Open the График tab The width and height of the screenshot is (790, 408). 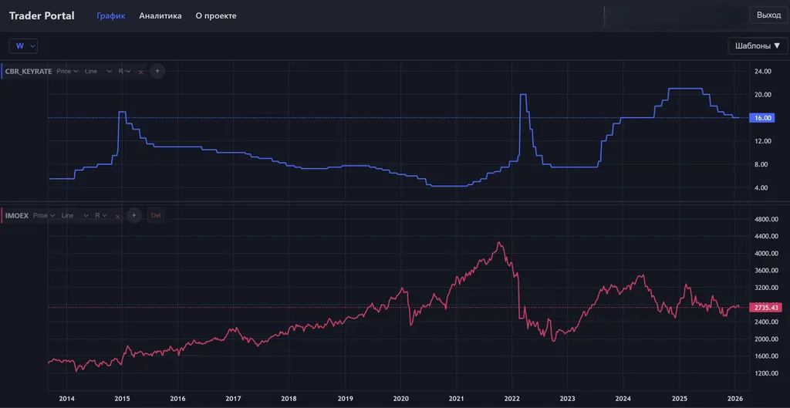111,15
